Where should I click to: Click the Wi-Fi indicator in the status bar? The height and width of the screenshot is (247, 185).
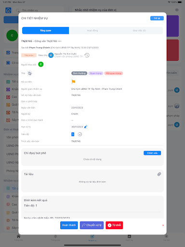tap(169, 2)
